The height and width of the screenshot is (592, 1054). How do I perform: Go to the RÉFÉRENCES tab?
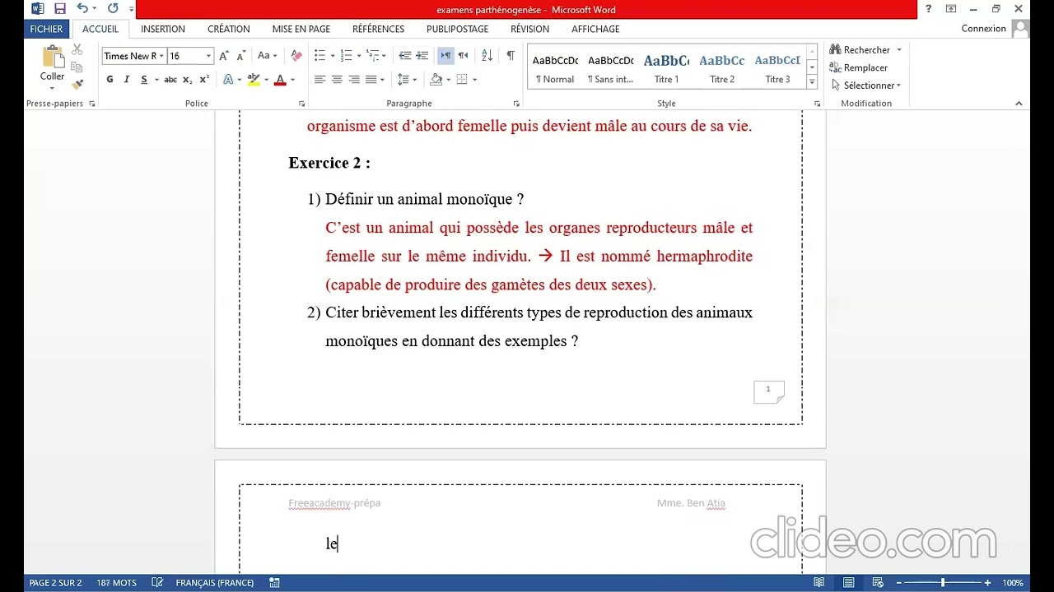point(379,29)
